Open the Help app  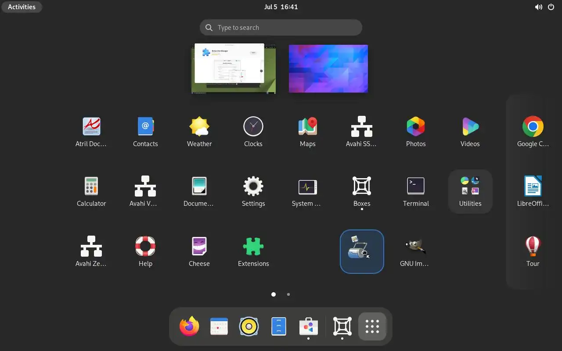tap(145, 251)
